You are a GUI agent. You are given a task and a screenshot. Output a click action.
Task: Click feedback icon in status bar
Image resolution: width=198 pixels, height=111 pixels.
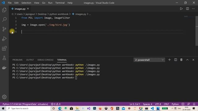(x=188, y=104)
